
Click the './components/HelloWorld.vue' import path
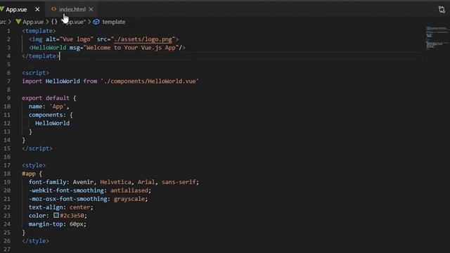[150, 82]
